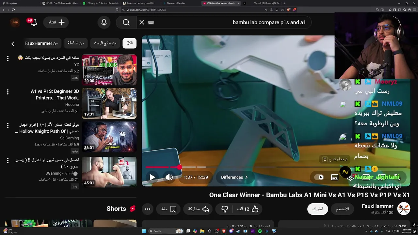Screen dimensions: 418x235
Task: Subscribe using the اشتراك button
Action: 317,209
